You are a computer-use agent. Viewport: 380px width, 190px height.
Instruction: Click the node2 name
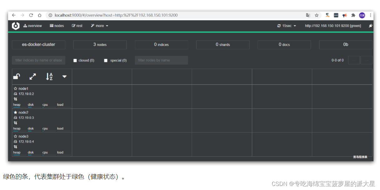pyautogui.click(x=23, y=112)
